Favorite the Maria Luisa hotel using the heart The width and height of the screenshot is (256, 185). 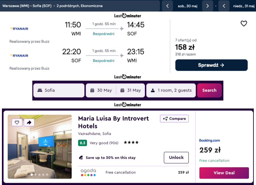click(x=17, y=122)
